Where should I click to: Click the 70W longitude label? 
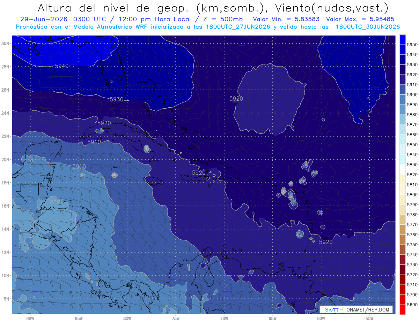tap(224, 318)
